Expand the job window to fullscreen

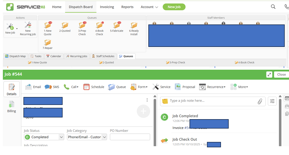pyautogui.click(x=269, y=75)
